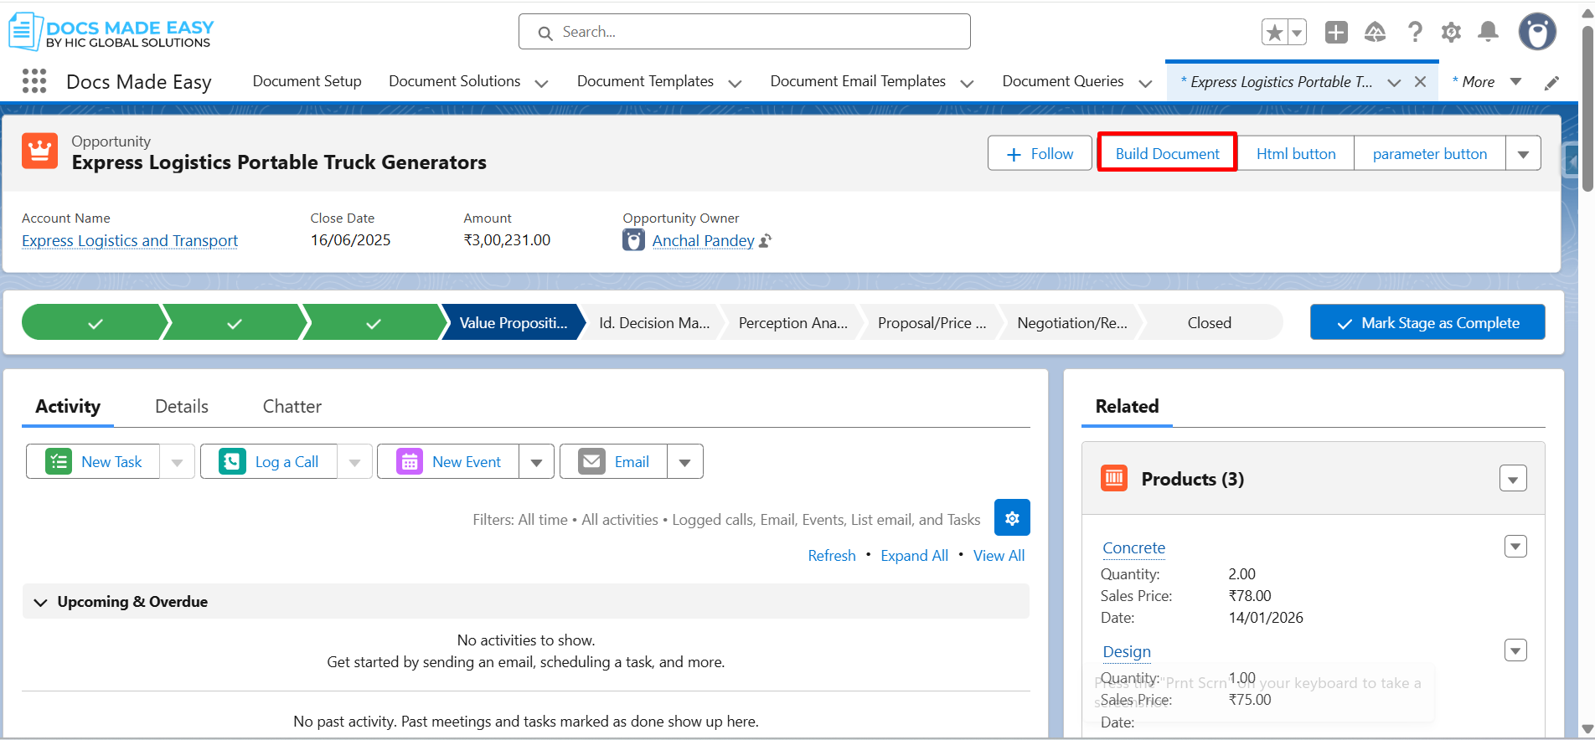
Task: Open the Setup gear menu
Action: click(1451, 33)
